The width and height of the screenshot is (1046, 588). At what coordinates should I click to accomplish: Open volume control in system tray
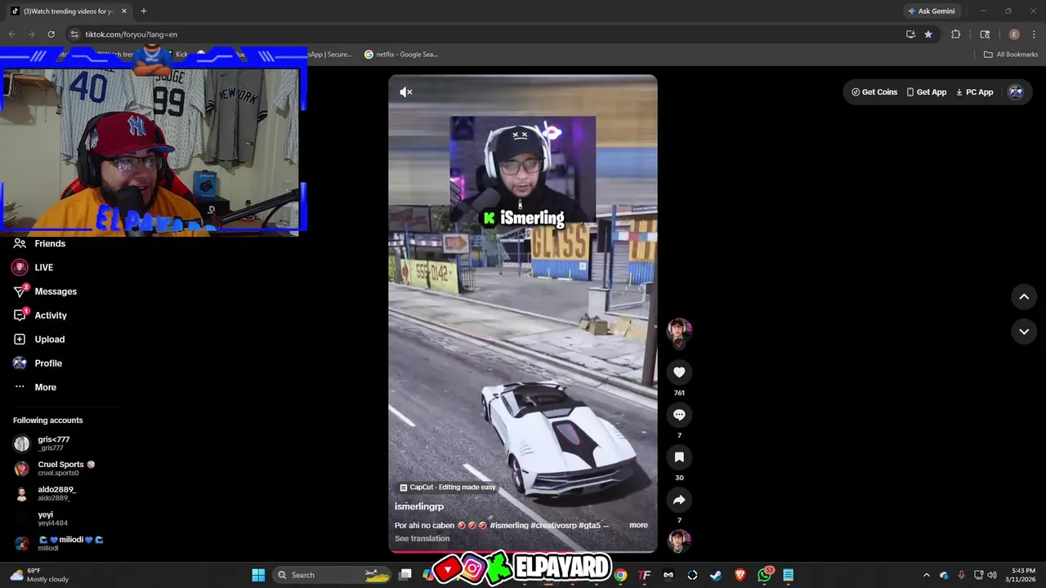coord(992,575)
